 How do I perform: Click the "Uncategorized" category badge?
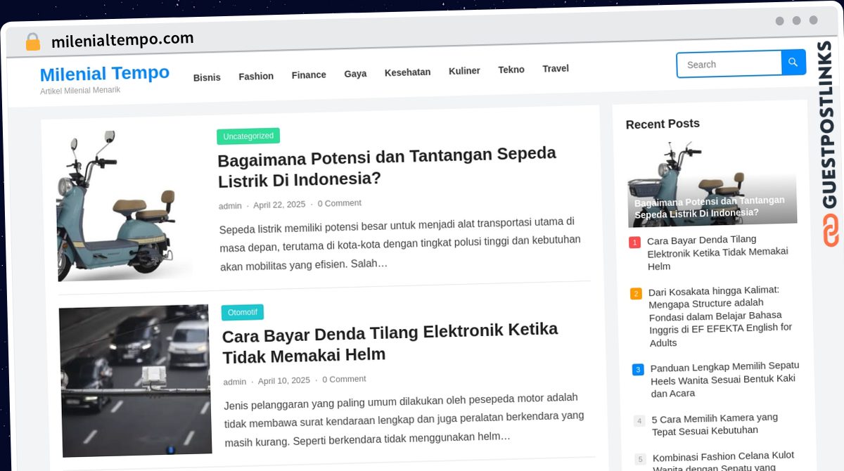click(248, 136)
